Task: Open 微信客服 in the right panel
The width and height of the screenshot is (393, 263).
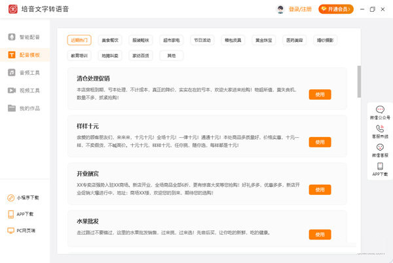Action: pyautogui.click(x=380, y=150)
